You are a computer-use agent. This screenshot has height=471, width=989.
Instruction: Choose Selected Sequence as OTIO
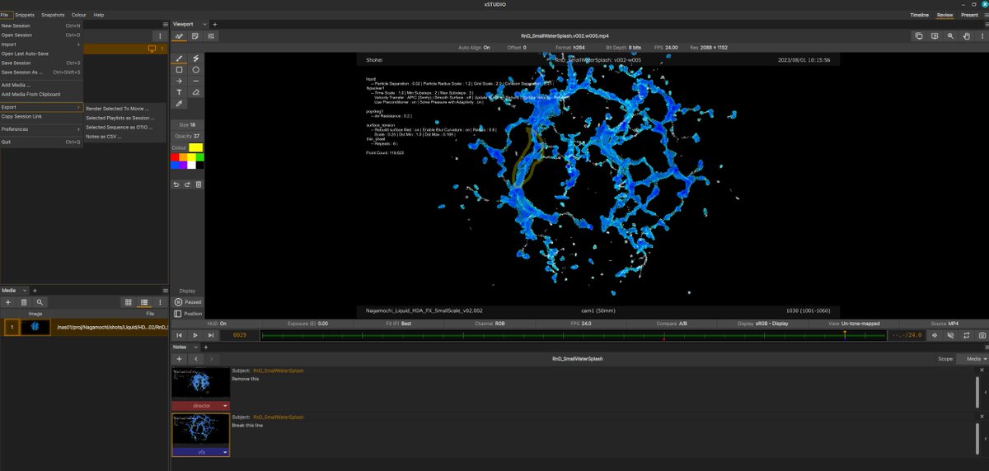tap(120, 128)
